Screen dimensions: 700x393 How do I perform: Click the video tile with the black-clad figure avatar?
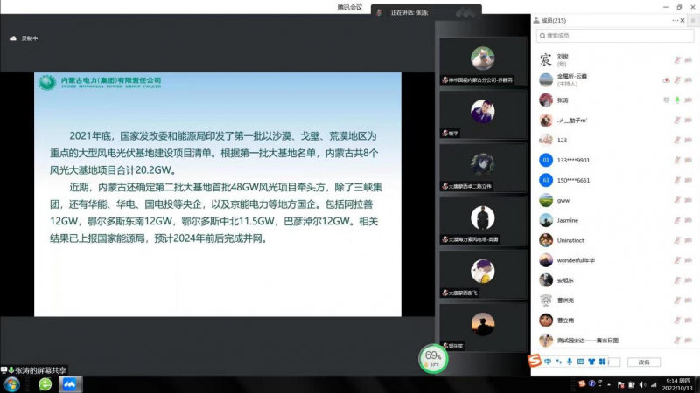tap(483, 221)
